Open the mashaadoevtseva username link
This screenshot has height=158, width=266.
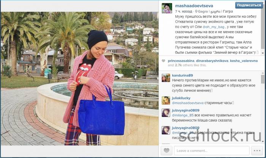194,6
